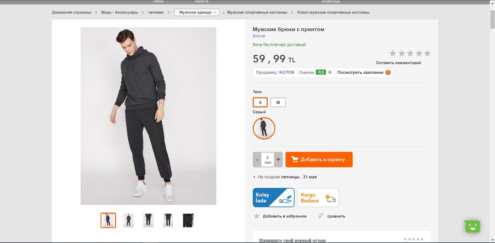Viewport: 495px width, 243px height.
Task: Click the сравнить arrows icon
Action: coord(321,216)
